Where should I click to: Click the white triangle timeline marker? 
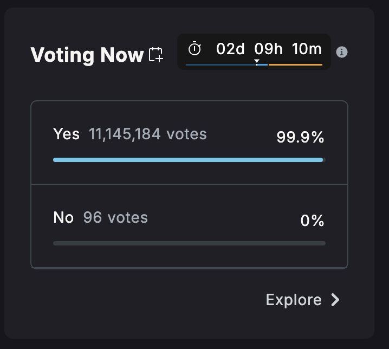(257, 61)
